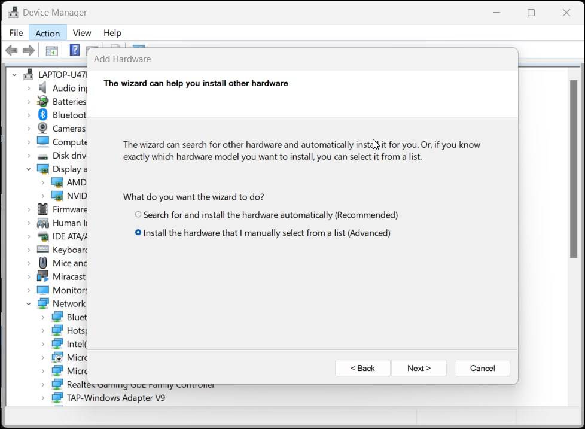Click the Display adapters category icon
This screenshot has width=585, height=429.
[43, 169]
